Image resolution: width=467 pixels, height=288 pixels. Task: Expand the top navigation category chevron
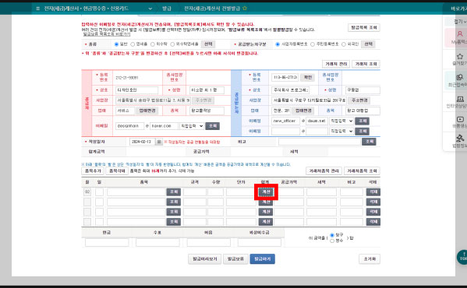click(x=150, y=9)
